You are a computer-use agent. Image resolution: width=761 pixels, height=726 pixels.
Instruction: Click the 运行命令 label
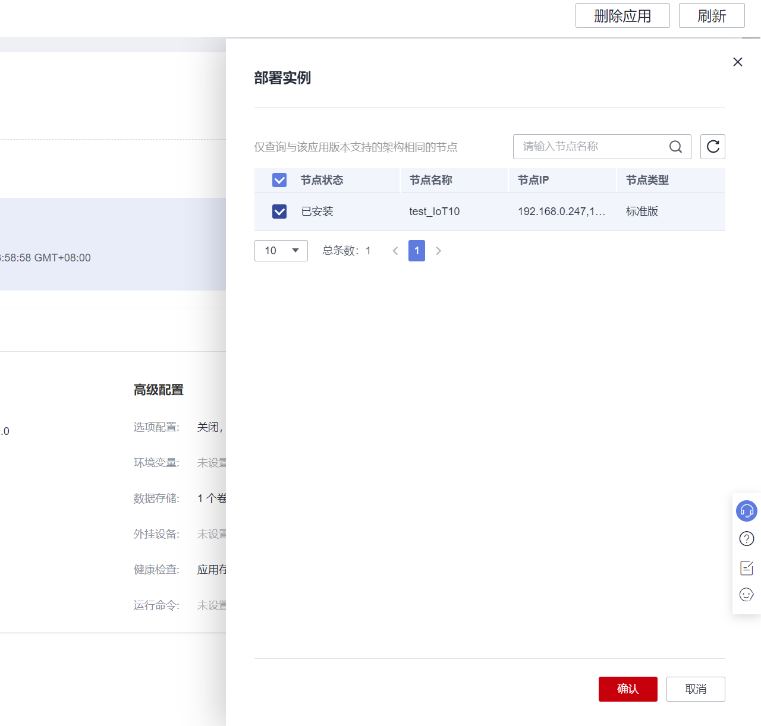tap(156, 605)
